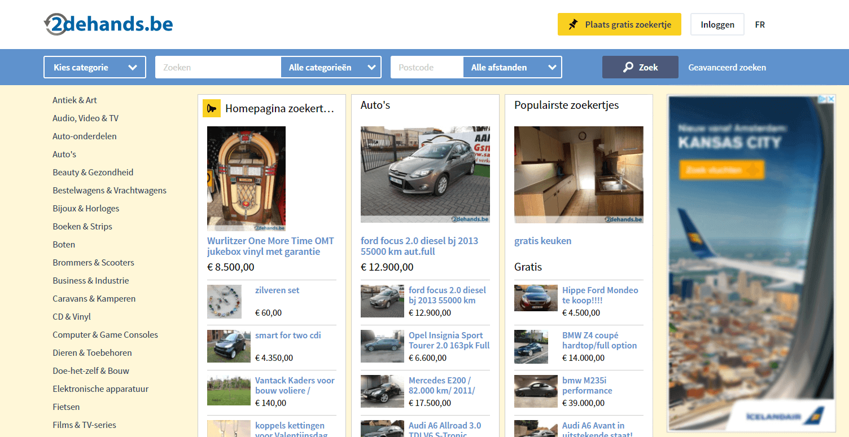Viewport: 849px width, 437px height.
Task: Click the Icelandair Kansas City advertisement
Action: (751, 263)
